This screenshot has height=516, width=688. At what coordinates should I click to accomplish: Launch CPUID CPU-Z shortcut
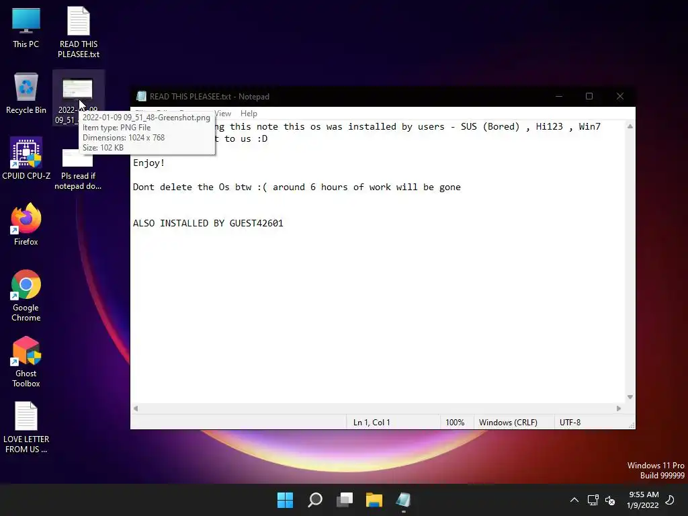click(x=26, y=159)
